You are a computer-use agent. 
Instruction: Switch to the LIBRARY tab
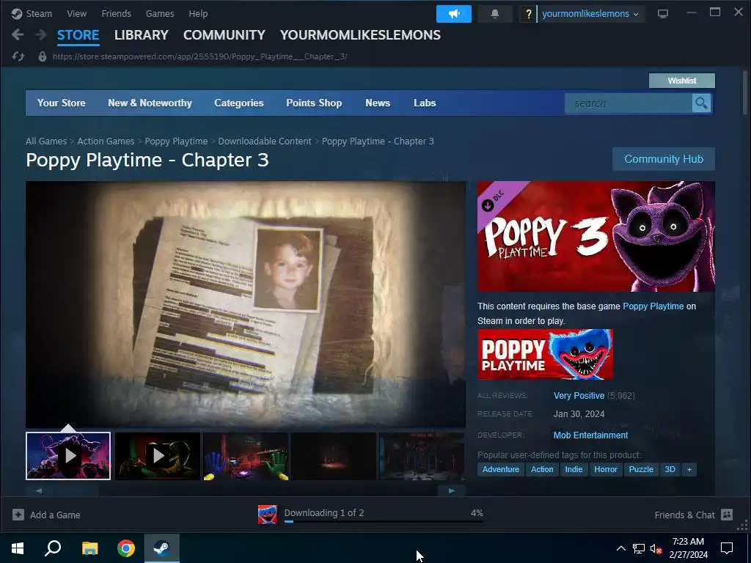pos(142,35)
